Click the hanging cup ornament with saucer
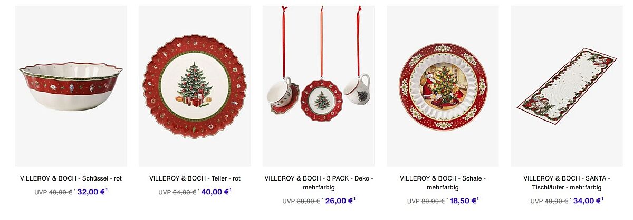 tap(283, 95)
